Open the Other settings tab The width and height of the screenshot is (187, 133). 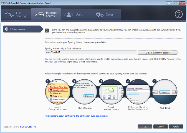pyautogui.click(x=106, y=14)
